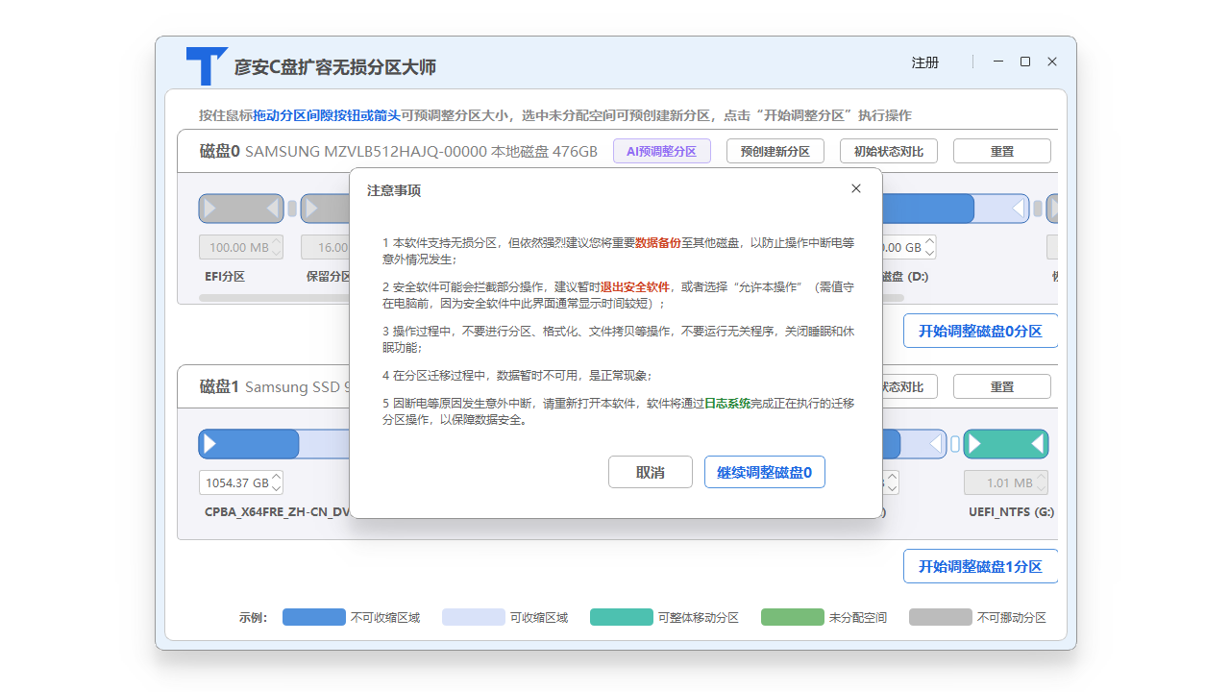
Task: Click the gap button right of the 磁盘 (D:) bar
Action: click(x=1038, y=209)
